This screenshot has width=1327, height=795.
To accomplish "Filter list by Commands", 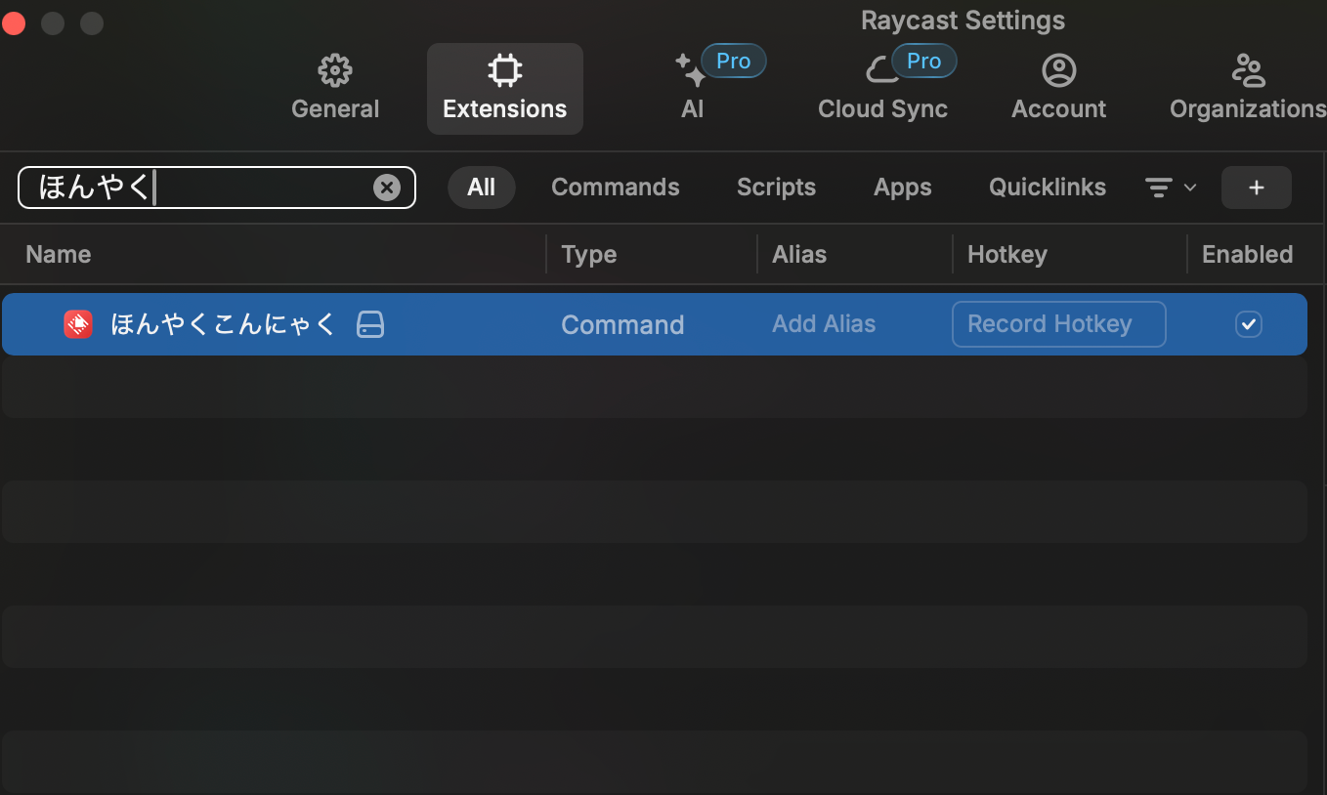I will click(616, 188).
